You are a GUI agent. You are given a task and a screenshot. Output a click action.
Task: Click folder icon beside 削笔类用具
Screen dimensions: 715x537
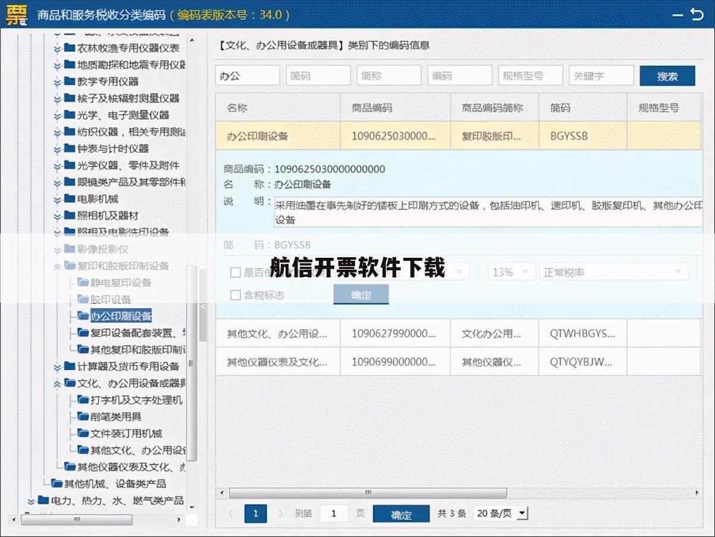tap(83, 416)
